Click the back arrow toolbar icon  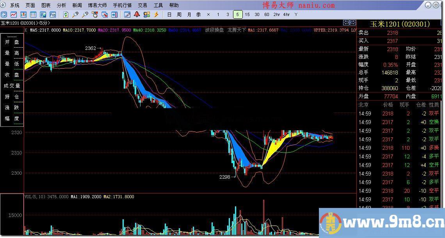coord(4,14)
